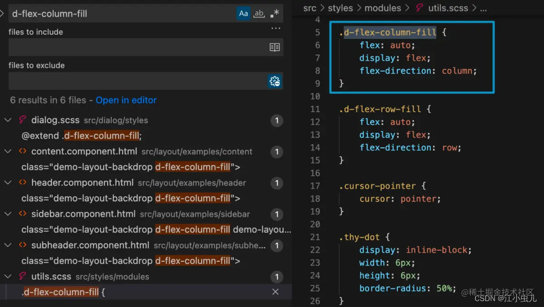Select the @extend .d-flex-column-fill match
The height and width of the screenshot is (307, 544).
[82, 136]
